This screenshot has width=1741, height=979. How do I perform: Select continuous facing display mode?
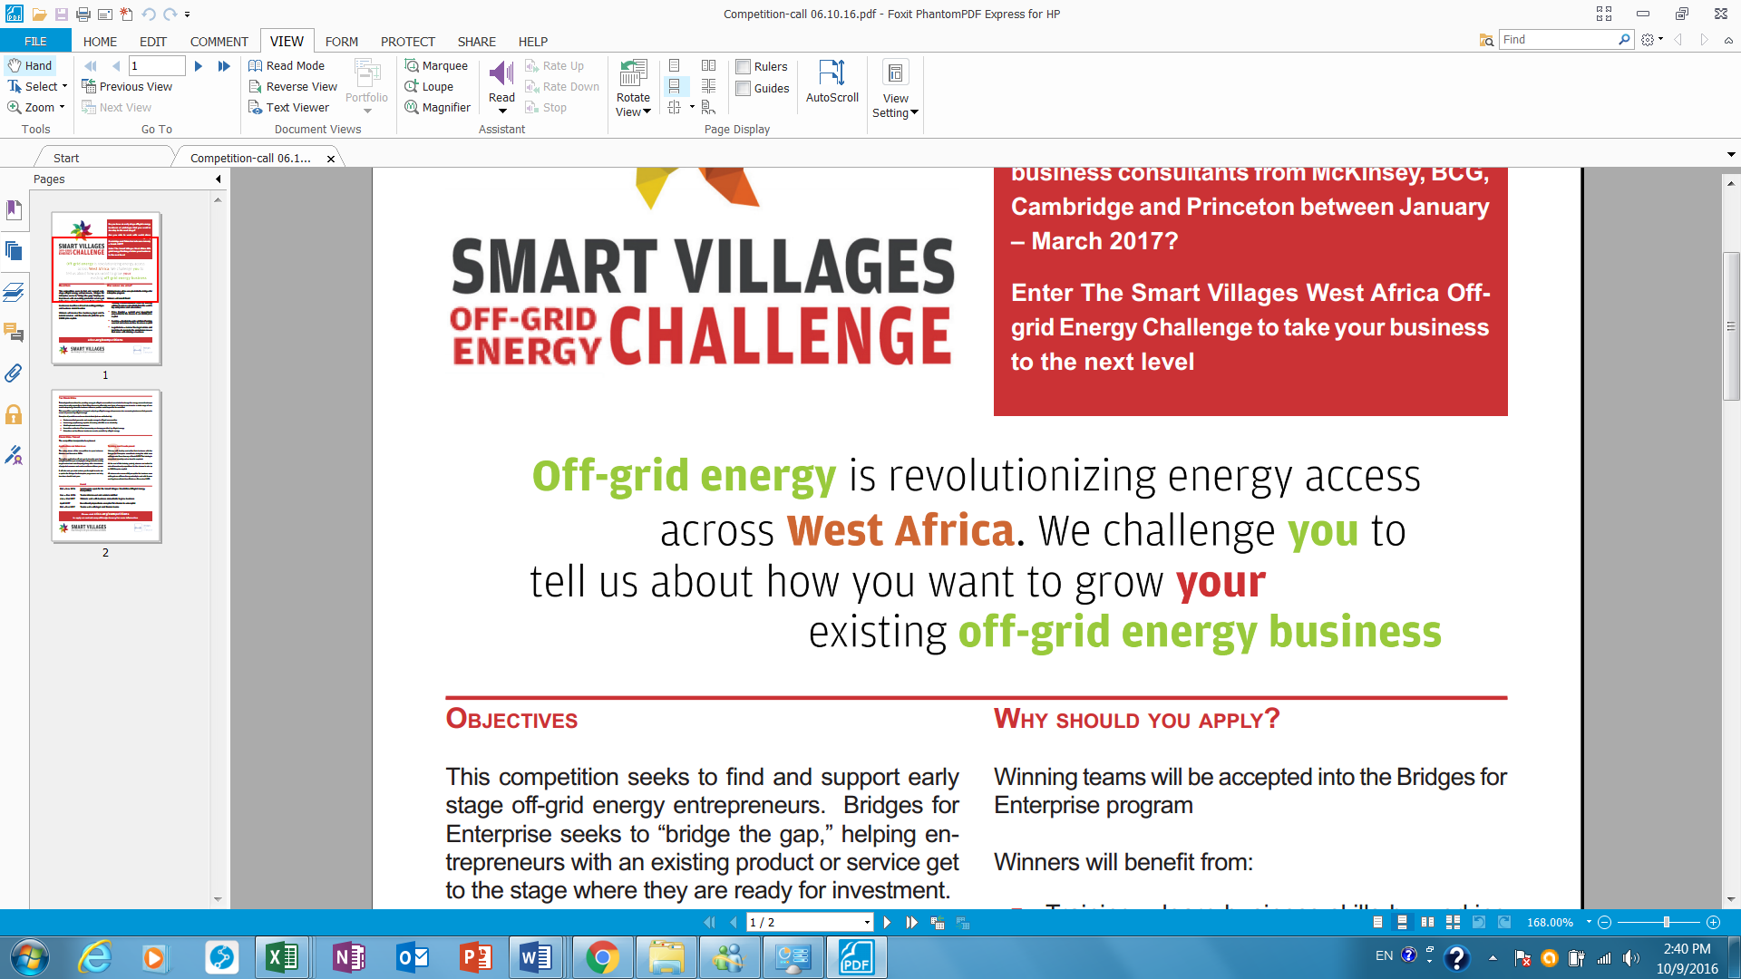pos(709,86)
